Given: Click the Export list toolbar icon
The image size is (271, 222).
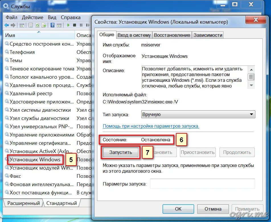Looking at the screenshot, I should point(44,25).
